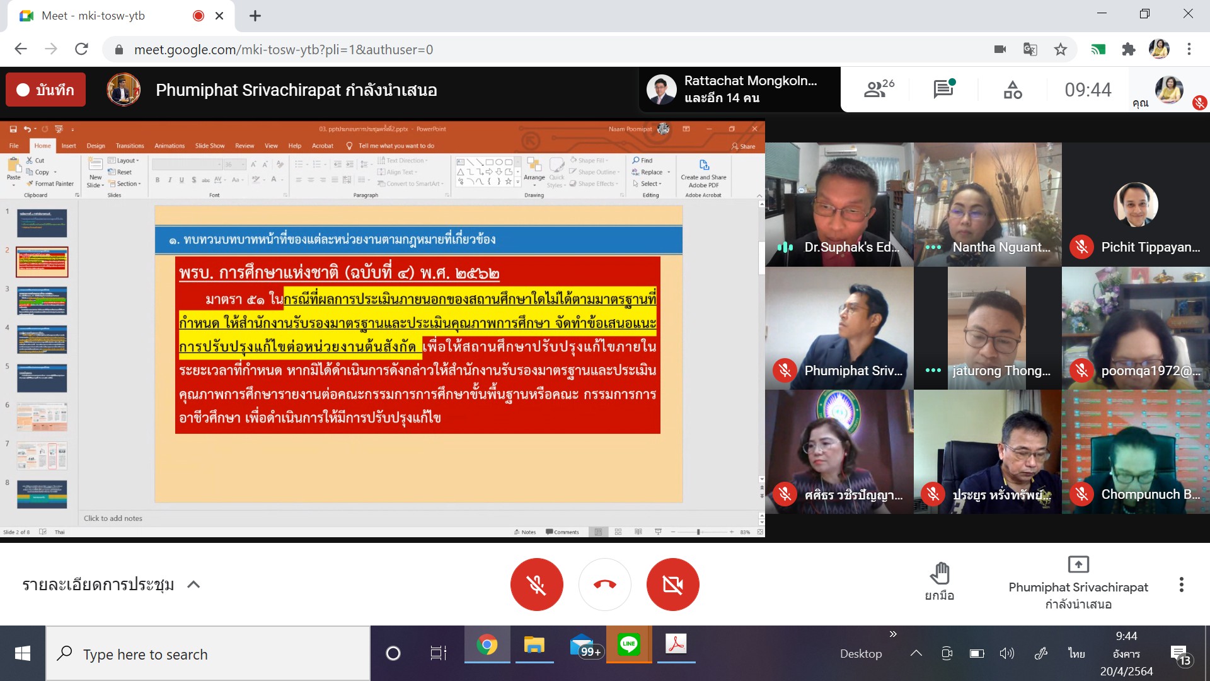The image size is (1210, 681).
Task: Select Dr.Suphak's video tile
Action: tap(839, 204)
